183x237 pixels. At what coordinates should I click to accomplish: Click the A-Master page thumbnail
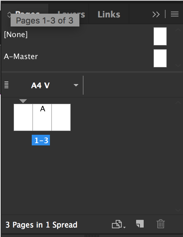tap(160, 58)
